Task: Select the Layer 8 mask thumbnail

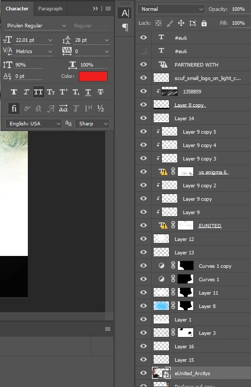Action: point(186,306)
